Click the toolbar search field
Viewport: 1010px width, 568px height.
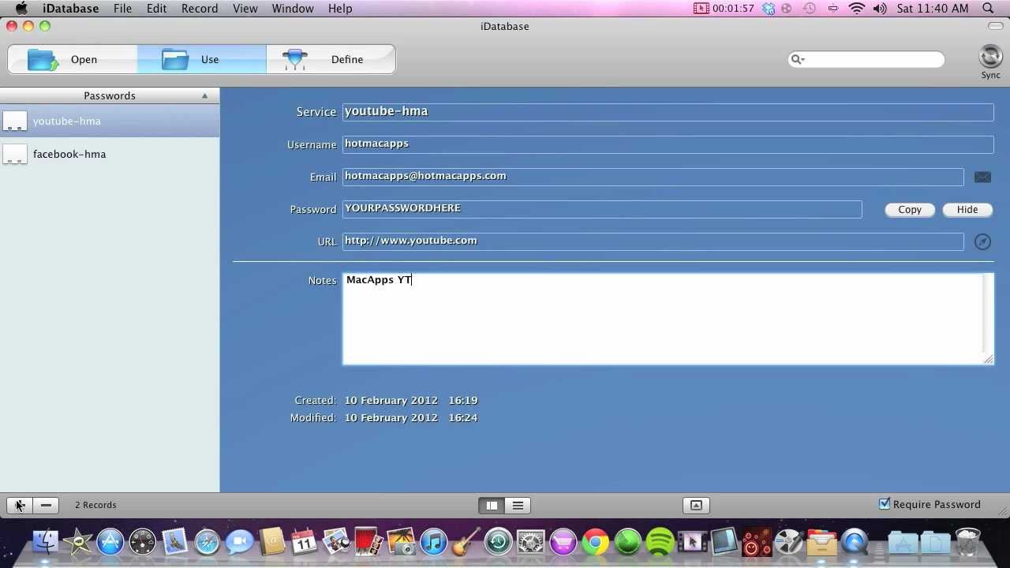[866, 59]
